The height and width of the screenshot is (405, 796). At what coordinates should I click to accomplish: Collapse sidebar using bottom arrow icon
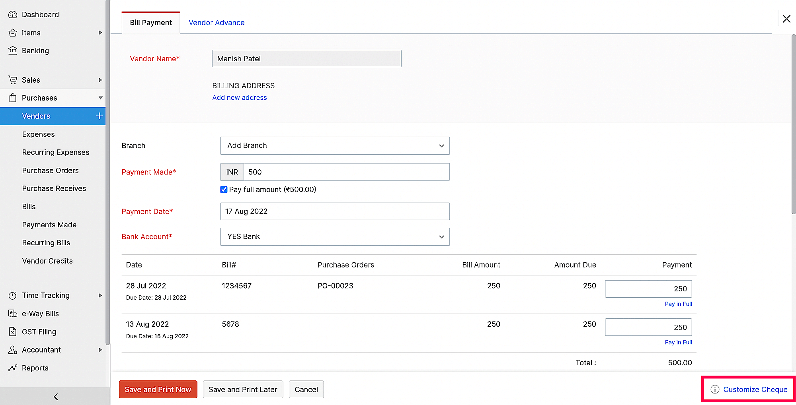tap(56, 397)
